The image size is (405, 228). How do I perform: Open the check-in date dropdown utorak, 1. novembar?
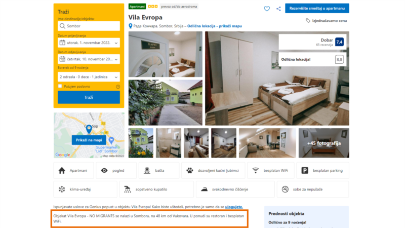(x=89, y=43)
